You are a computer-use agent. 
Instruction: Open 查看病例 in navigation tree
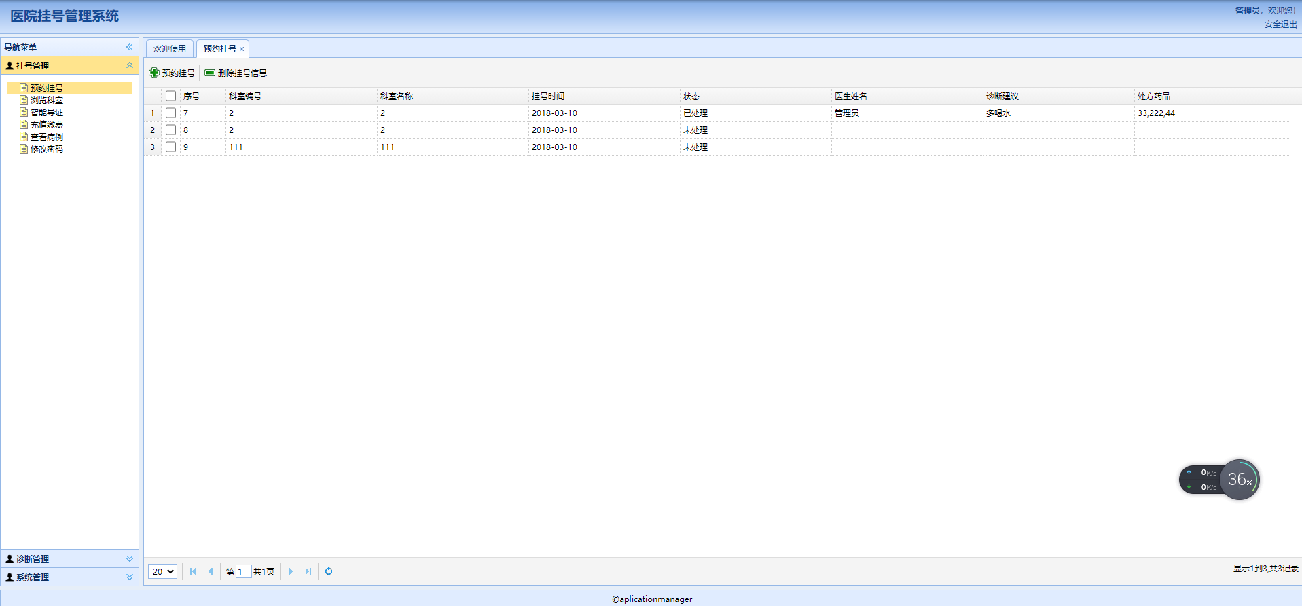[47, 137]
